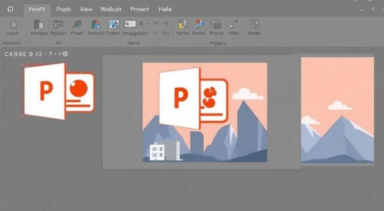Expand the small dropdown arrow beside Imagetoss
Screen dimensions: 384x211
(147, 24)
